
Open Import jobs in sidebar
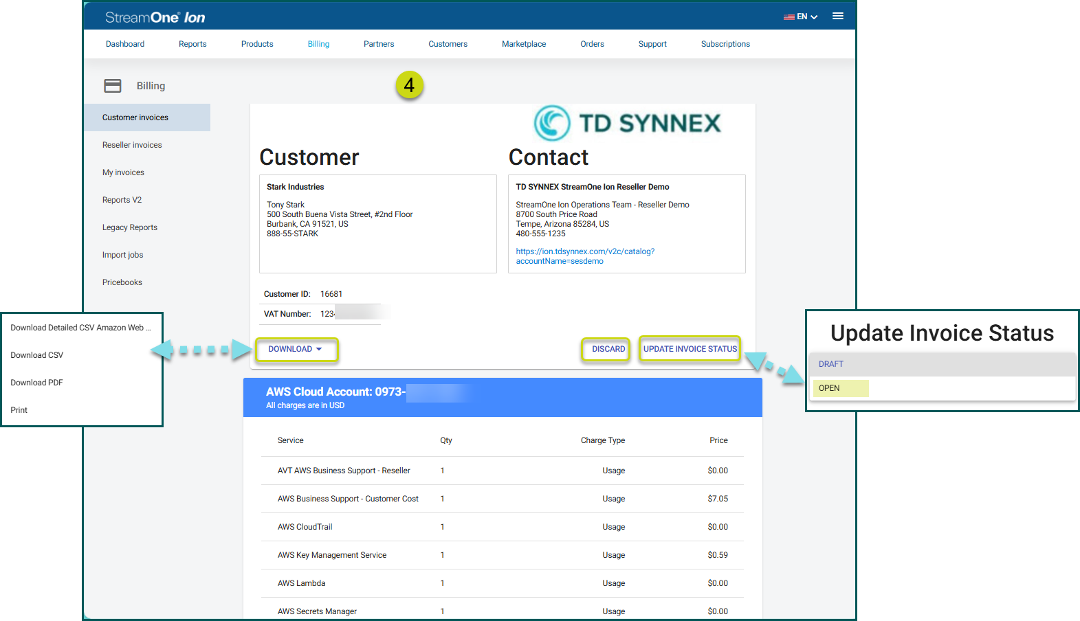[122, 255]
